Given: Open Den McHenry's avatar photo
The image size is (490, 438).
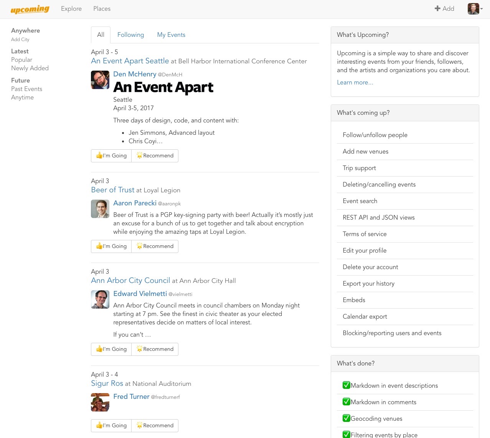Looking at the screenshot, I should click(100, 80).
